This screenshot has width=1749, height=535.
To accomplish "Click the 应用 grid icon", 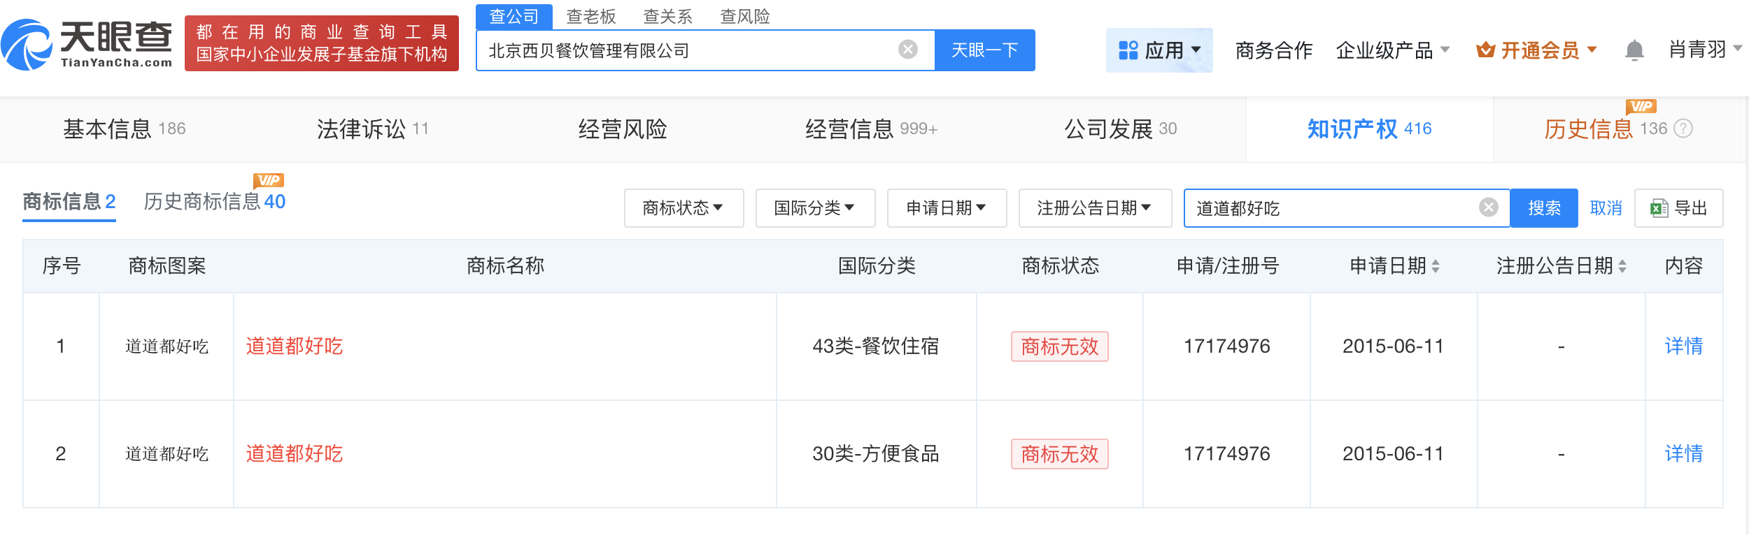I will [1128, 50].
